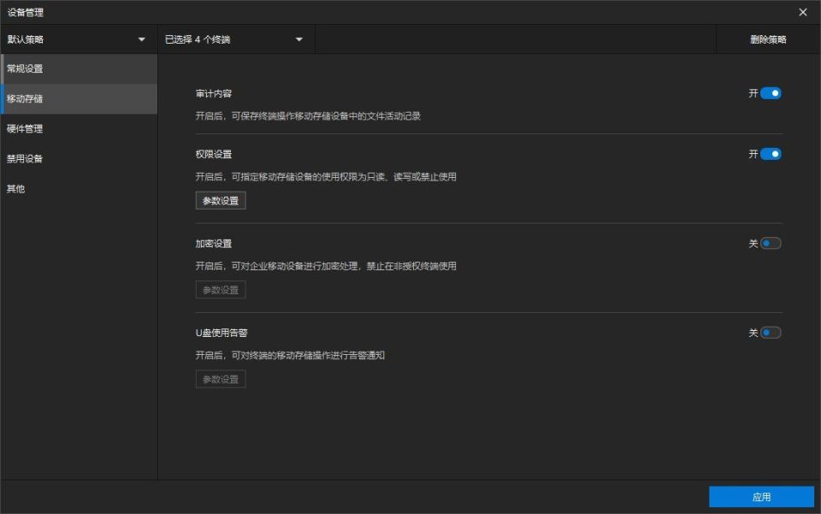Go to 禁用设备 section

tap(79, 158)
